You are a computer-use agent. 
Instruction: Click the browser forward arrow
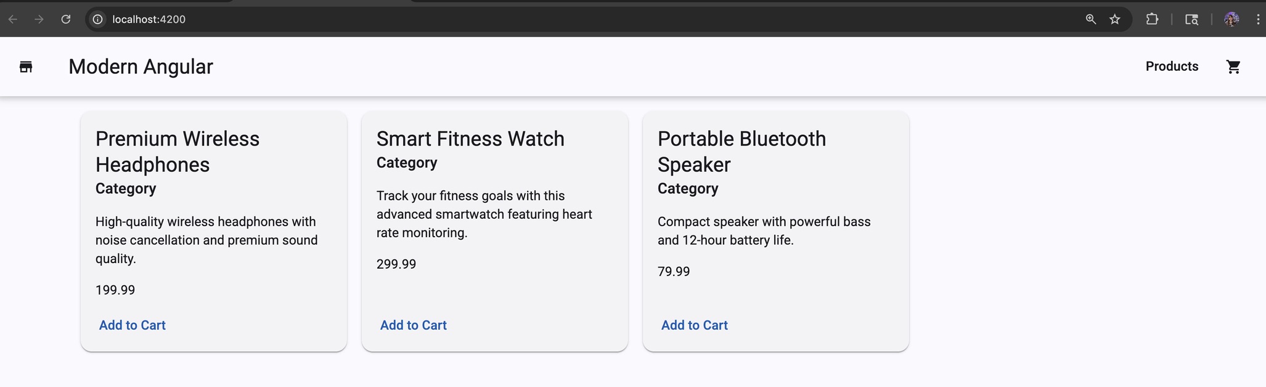39,19
